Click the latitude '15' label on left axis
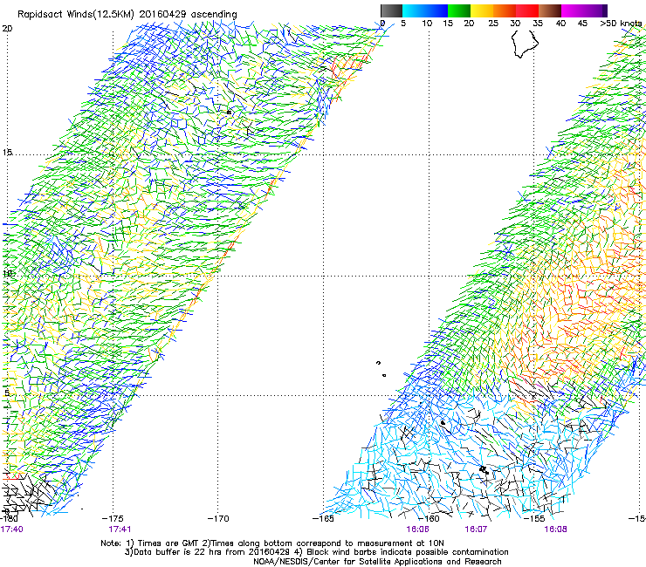646x567 pixels. coord(7,153)
